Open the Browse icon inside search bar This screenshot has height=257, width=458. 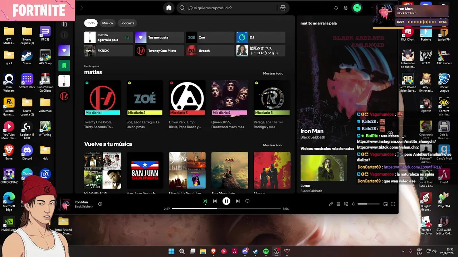tap(283, 8)
